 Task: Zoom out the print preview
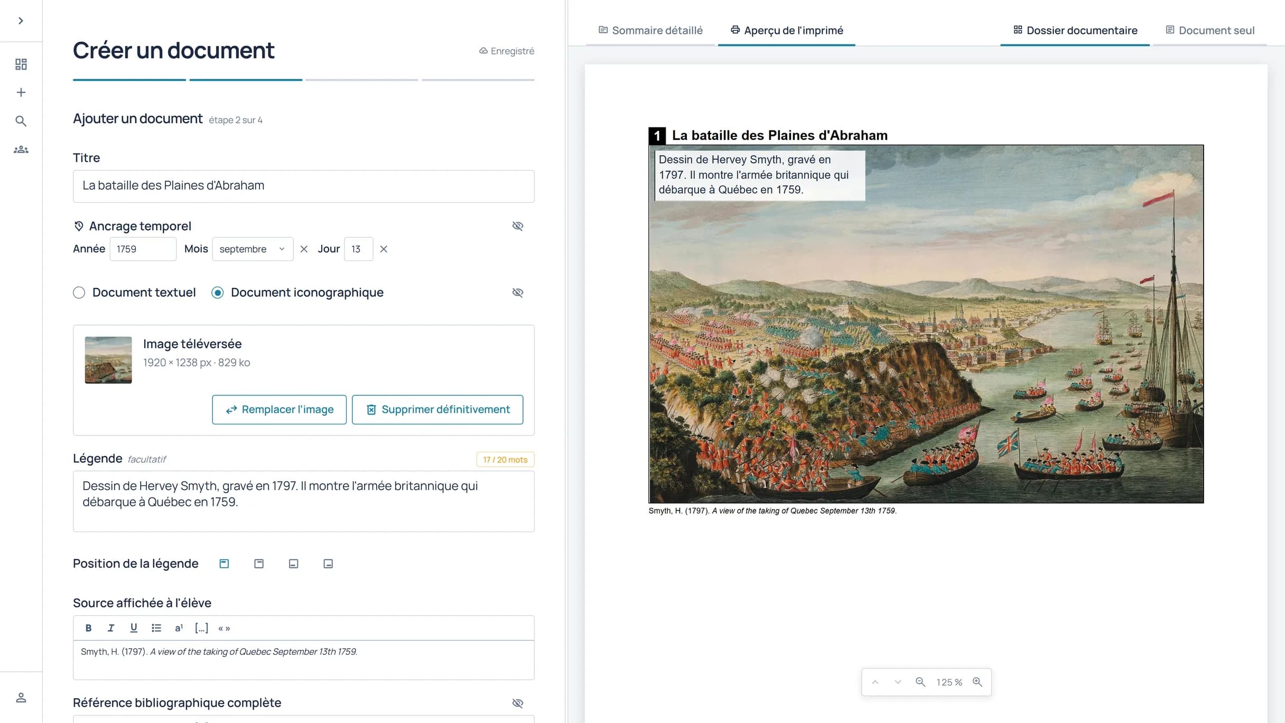[920, 682]
